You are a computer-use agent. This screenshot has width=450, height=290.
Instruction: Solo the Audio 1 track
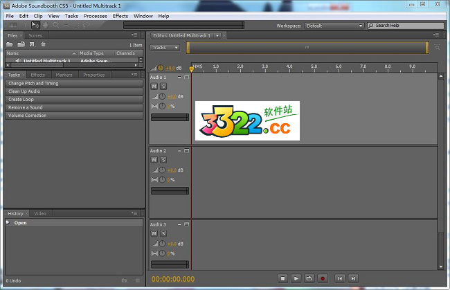(163, 87)
